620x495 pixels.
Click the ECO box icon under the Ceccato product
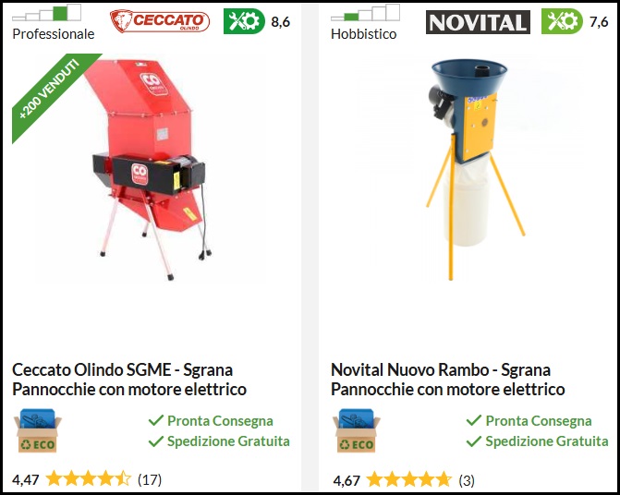(38, 430)
